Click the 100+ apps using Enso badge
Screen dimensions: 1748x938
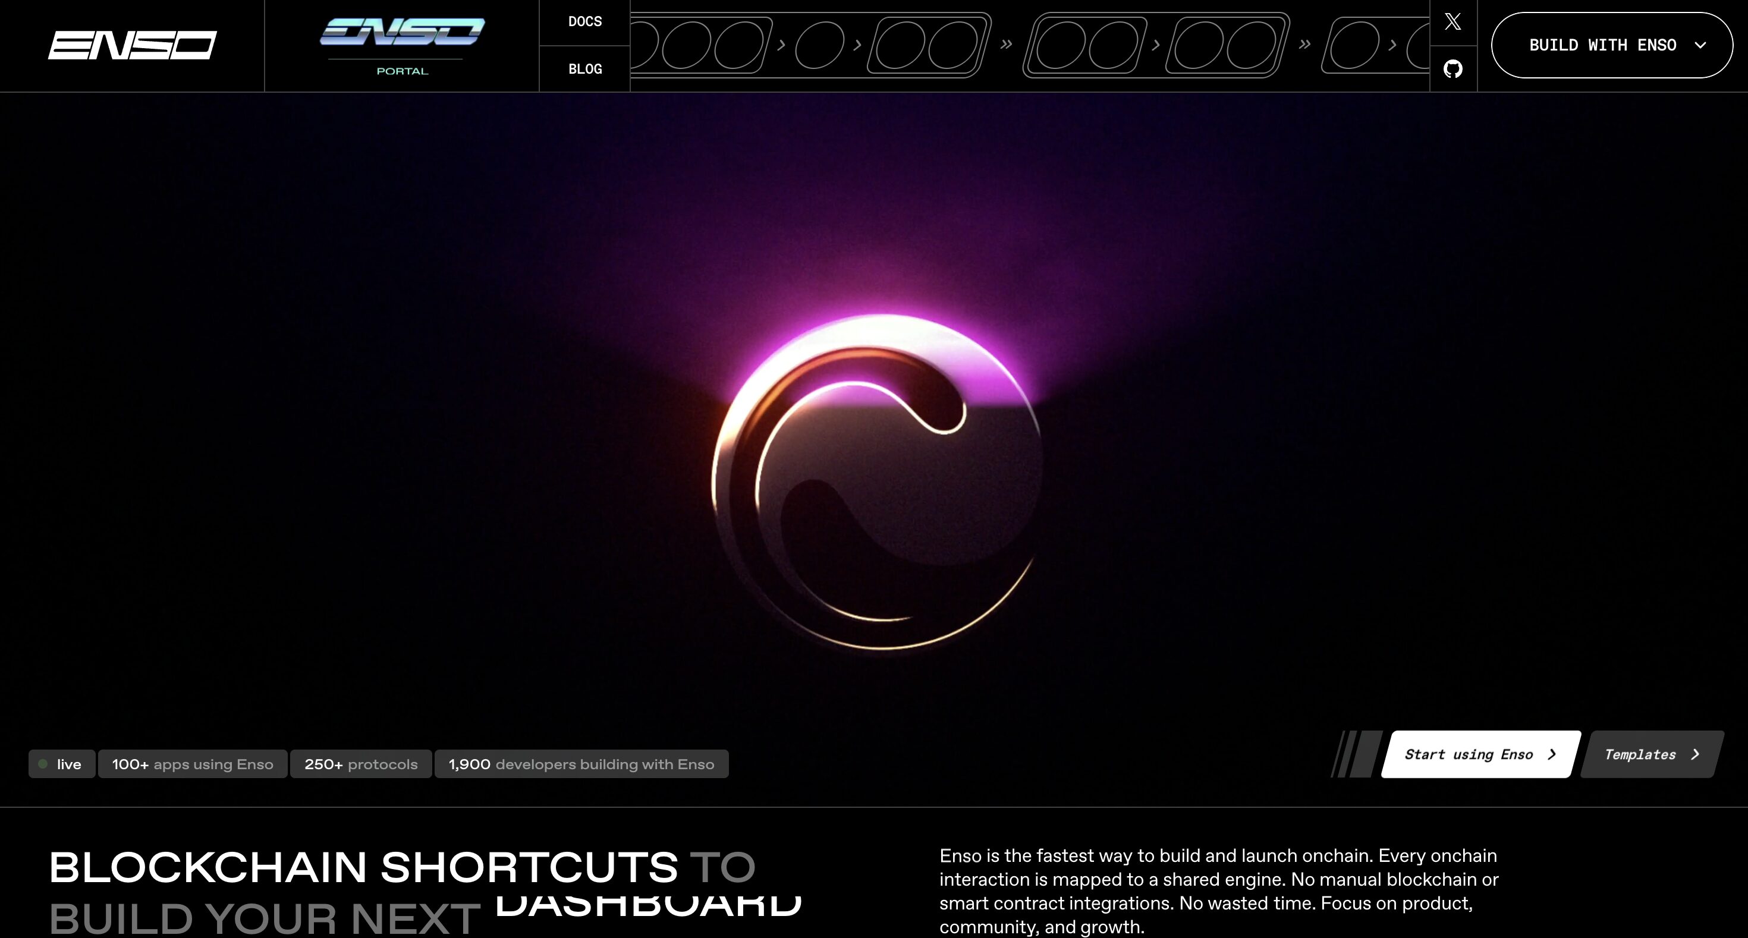(x=193, y=764)
